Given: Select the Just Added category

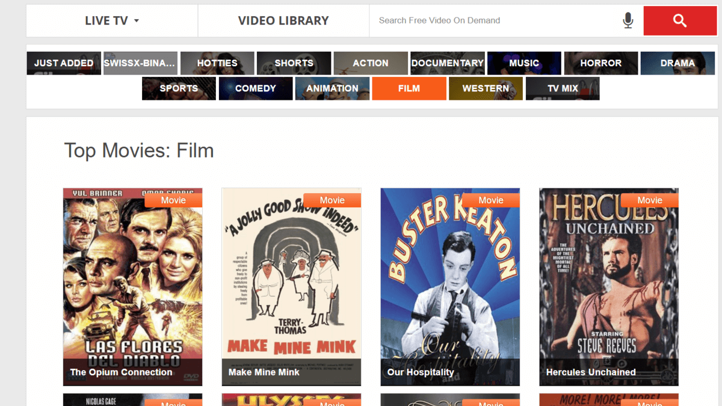Looking at the screenshot, I should [64, 63].
